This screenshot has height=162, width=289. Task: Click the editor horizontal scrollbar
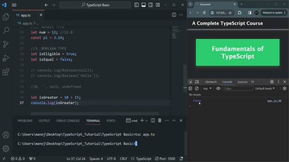95,114
